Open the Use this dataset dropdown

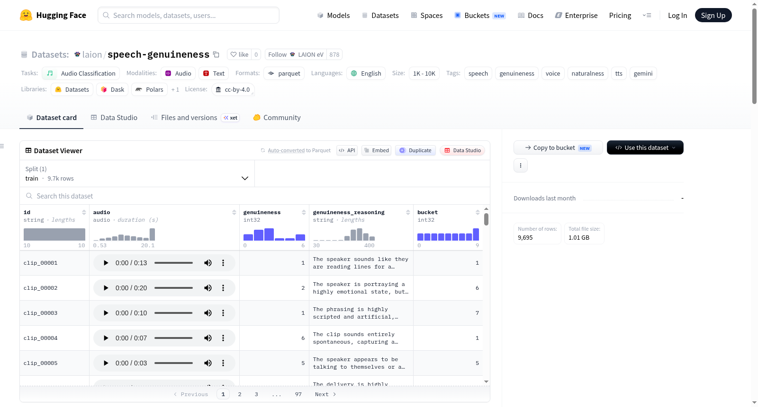click(x=645, y=147)
